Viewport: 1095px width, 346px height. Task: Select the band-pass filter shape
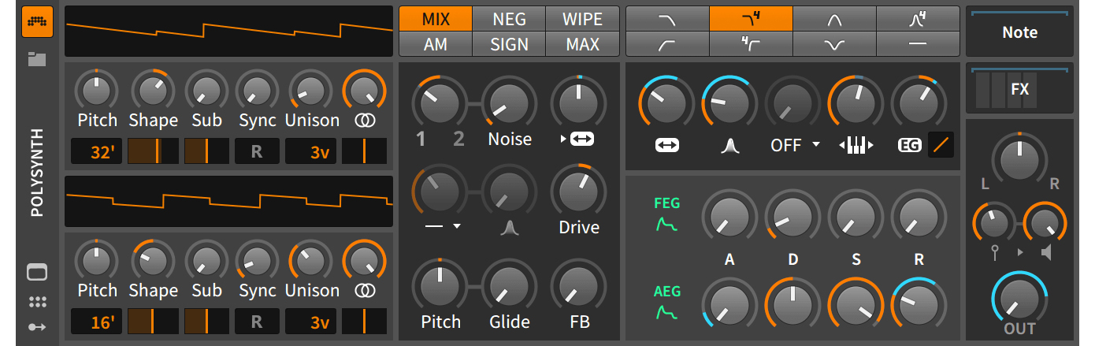click(833, 19)
